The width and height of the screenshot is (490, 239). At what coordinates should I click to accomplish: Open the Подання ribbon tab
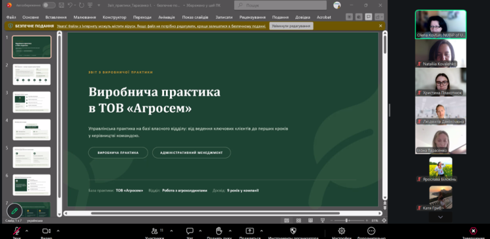280,17
